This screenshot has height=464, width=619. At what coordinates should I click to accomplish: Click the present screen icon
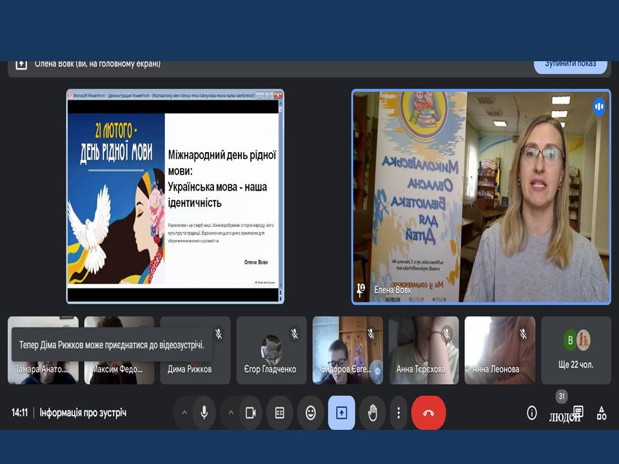[342, 413]
